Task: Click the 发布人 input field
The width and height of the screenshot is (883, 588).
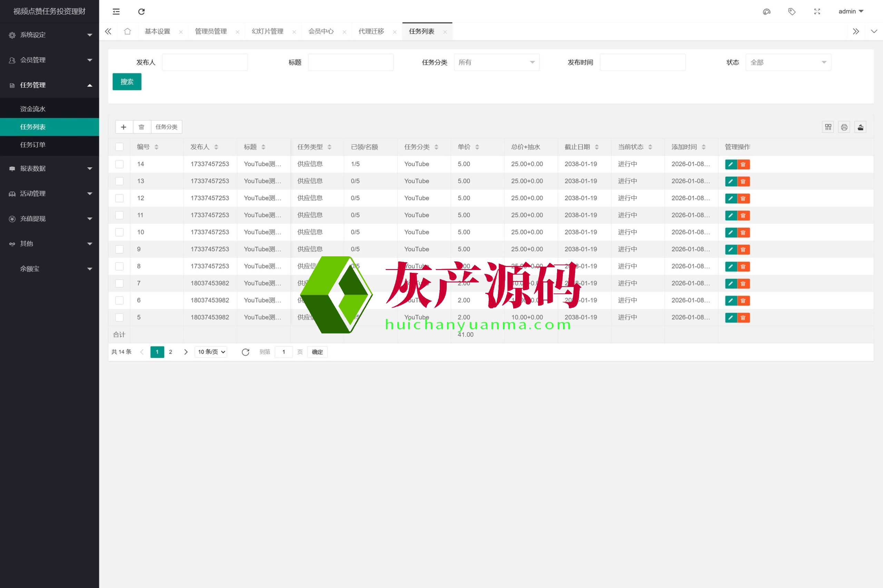Action: (x=205, y=62)
